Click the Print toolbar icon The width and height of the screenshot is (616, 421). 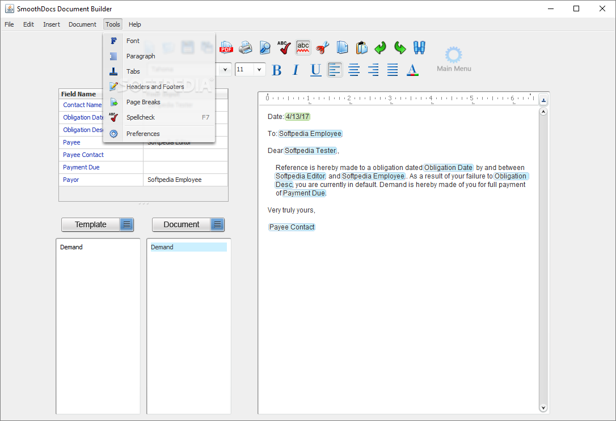(x=246, y=48)
